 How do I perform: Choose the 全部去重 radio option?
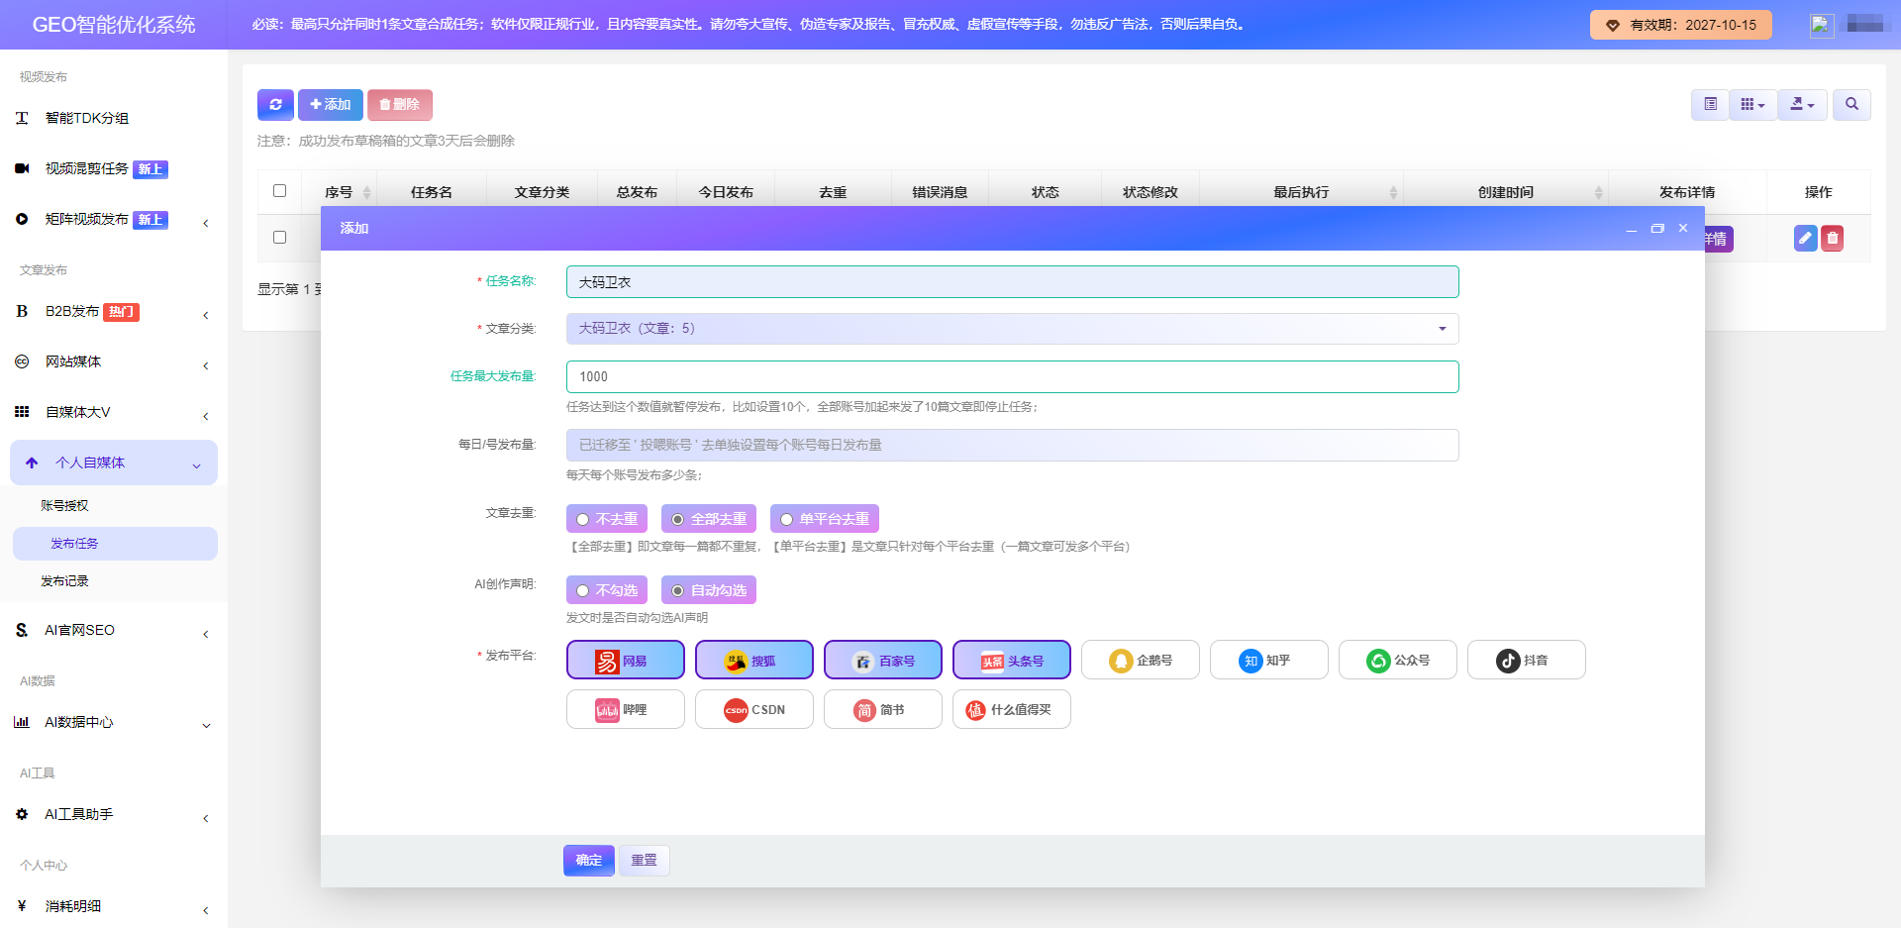[709, 519]
